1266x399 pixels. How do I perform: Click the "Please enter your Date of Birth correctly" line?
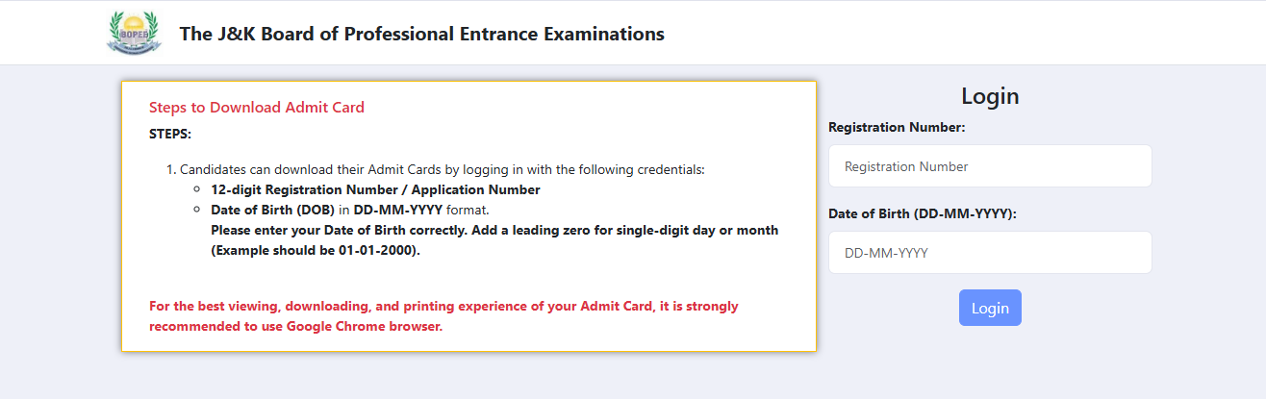[494, 231]
